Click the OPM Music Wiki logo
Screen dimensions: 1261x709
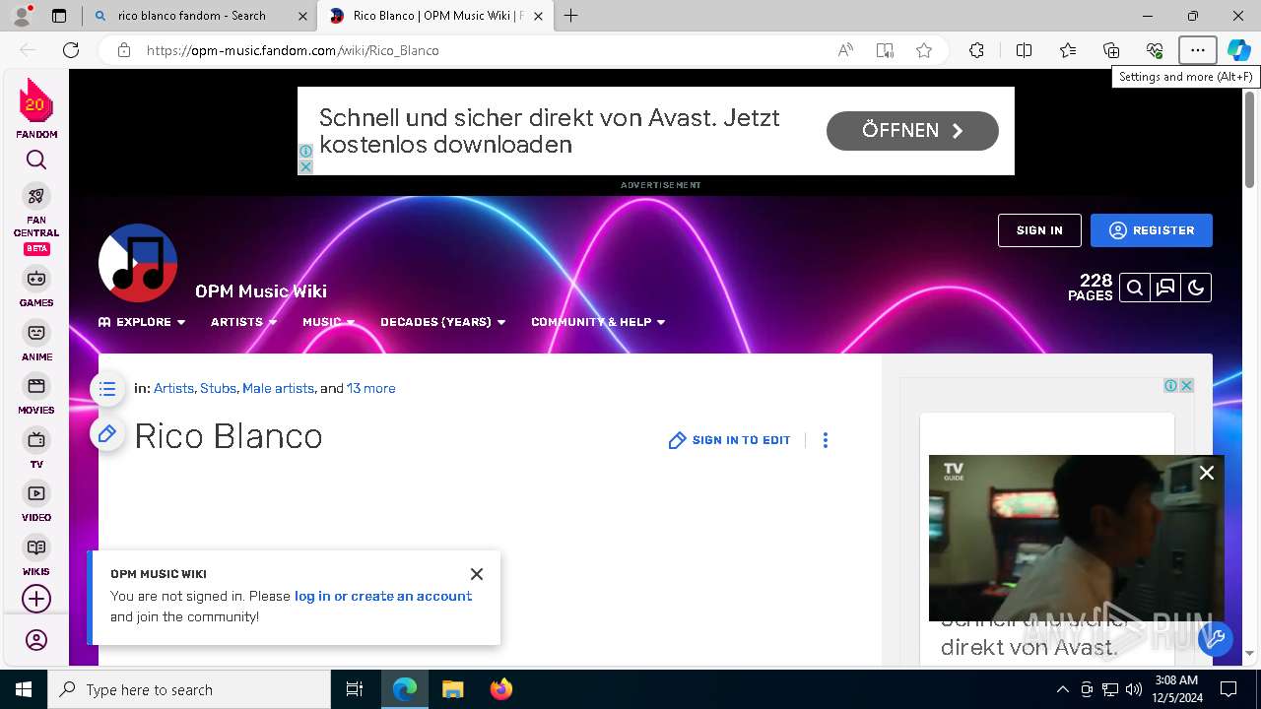pyautogui.click(x=138, y=263)
